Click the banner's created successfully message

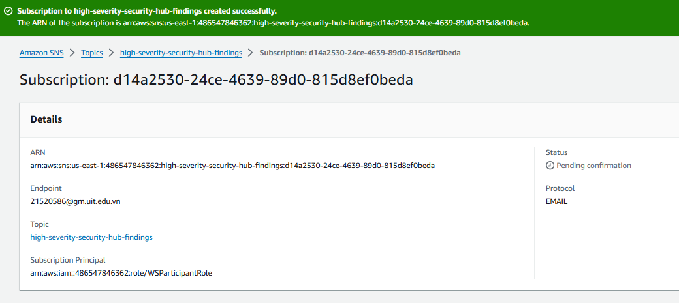pos(147,11)
